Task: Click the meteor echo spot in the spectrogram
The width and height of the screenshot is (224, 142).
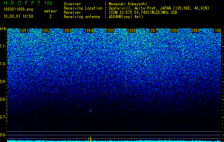Action: tap(90, 111)
